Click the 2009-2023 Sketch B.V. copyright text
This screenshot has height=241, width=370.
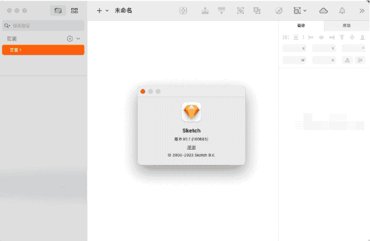click(x=191, y=155)
